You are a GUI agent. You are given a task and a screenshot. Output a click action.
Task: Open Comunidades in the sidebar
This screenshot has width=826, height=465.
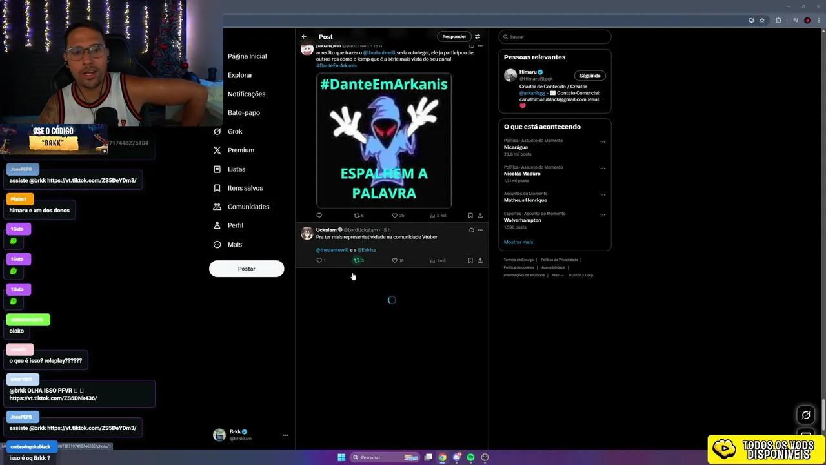tap(241, 207)
